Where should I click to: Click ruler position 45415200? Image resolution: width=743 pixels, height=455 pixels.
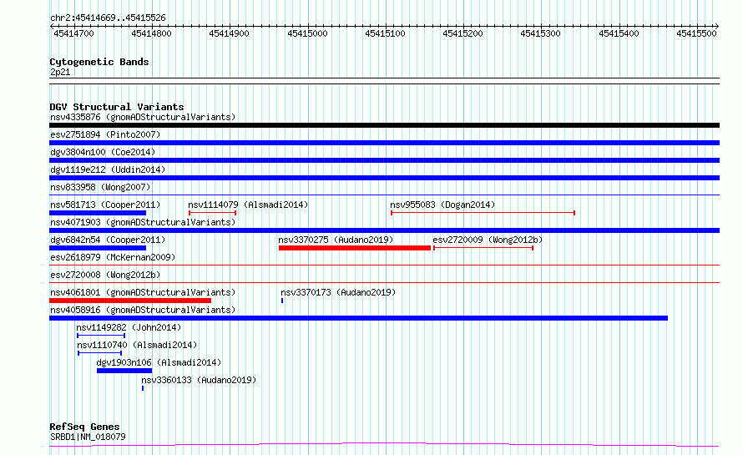[463, 33]
